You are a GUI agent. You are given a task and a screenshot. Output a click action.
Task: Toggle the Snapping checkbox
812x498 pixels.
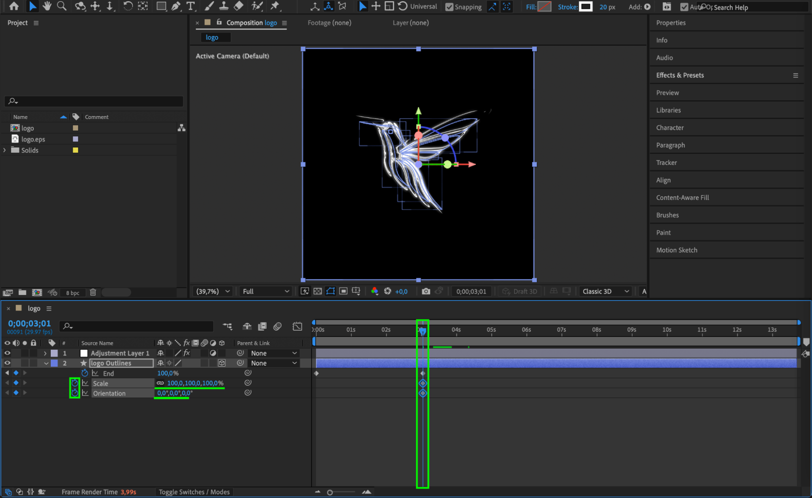[x=449, y=7]
